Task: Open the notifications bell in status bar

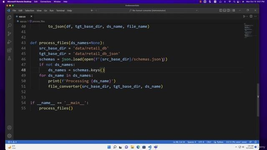Action: pyautogui.click(x=256, y=142)
